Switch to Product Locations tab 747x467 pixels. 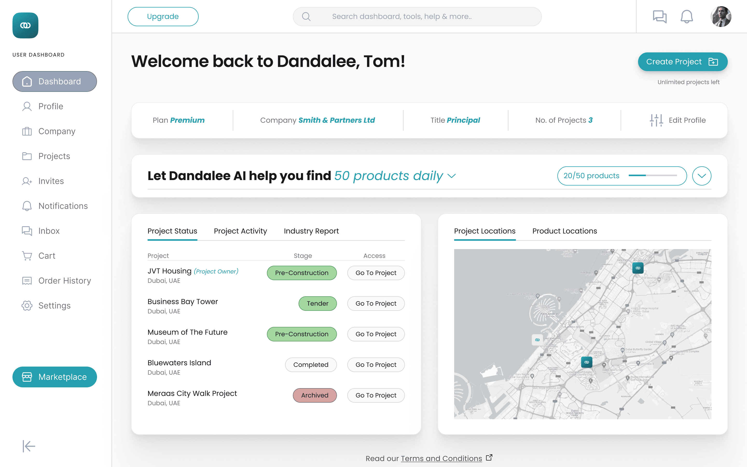coord(564,231)
